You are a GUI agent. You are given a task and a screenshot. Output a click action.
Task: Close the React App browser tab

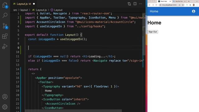click(170, 1)
